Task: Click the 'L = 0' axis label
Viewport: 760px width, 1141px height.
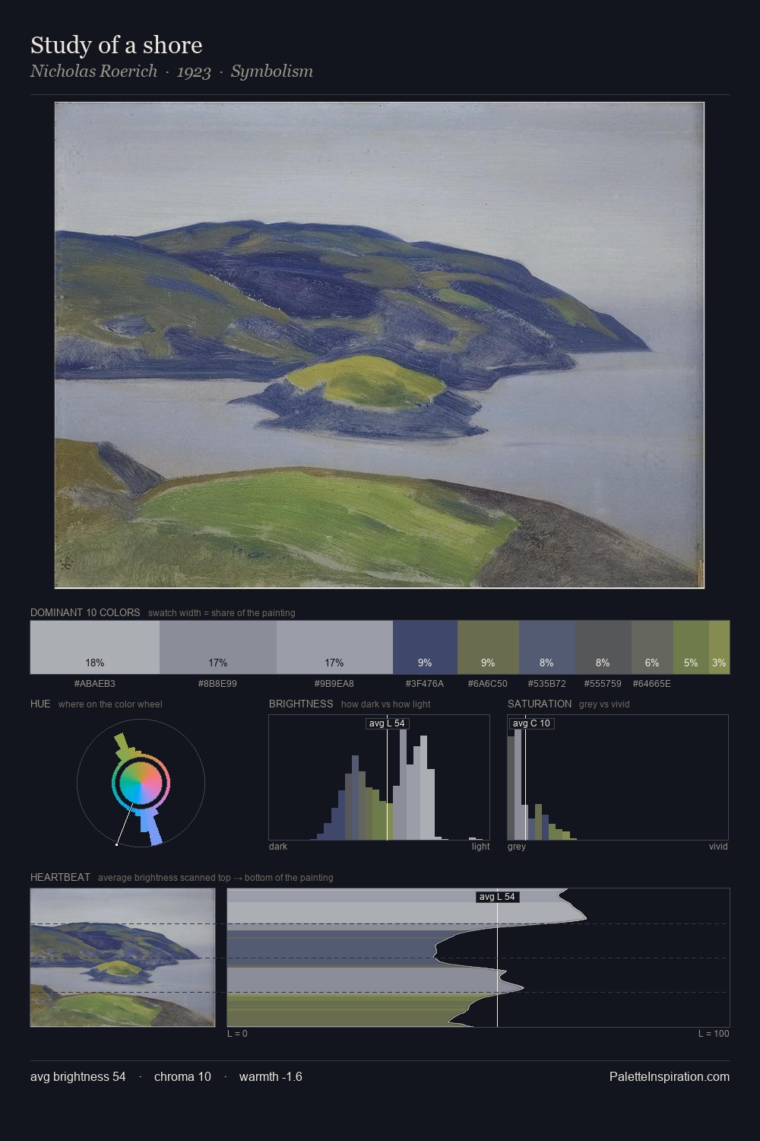Action: [x=237, y=1034]
